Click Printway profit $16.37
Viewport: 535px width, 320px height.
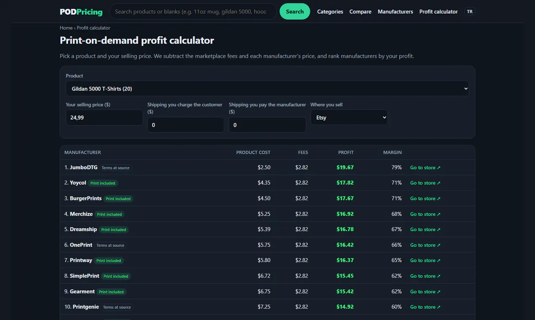(345, 260)
